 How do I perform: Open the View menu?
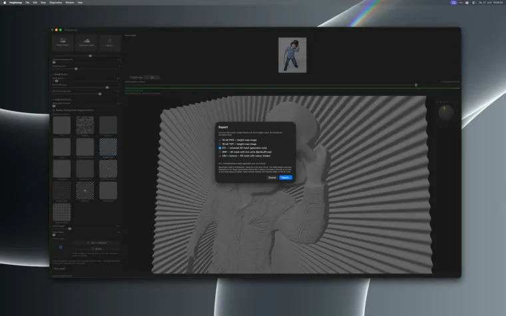(43, 3)
